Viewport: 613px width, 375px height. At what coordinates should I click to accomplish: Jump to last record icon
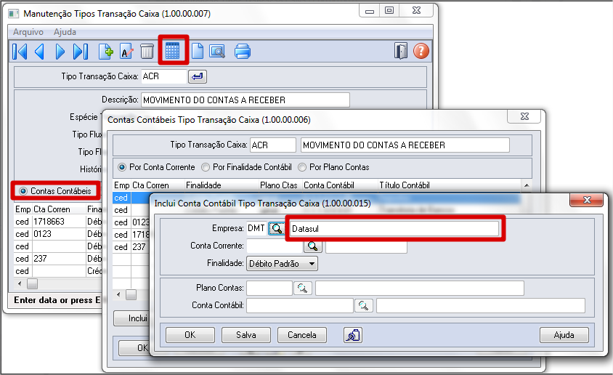pos(81,52)
